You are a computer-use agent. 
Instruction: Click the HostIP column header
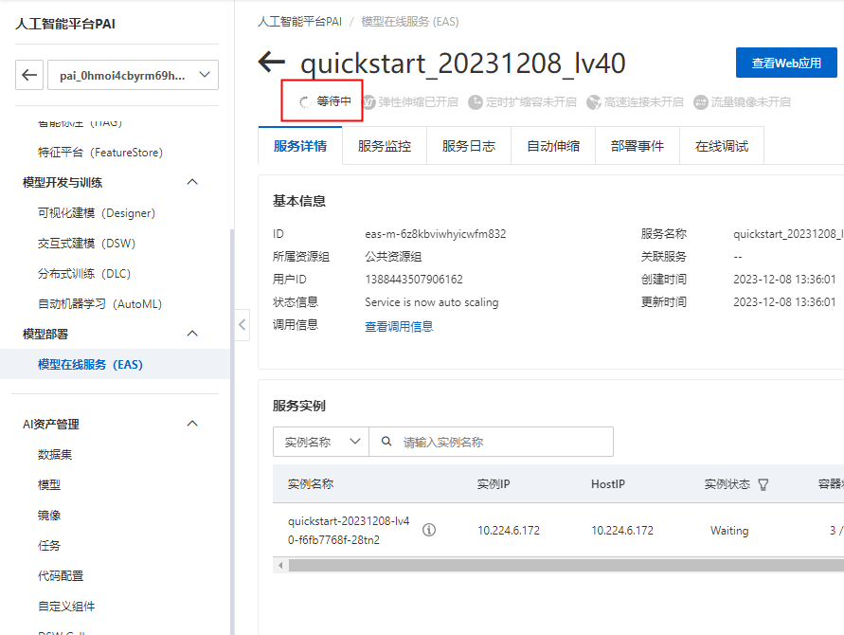tap(608, 483)
